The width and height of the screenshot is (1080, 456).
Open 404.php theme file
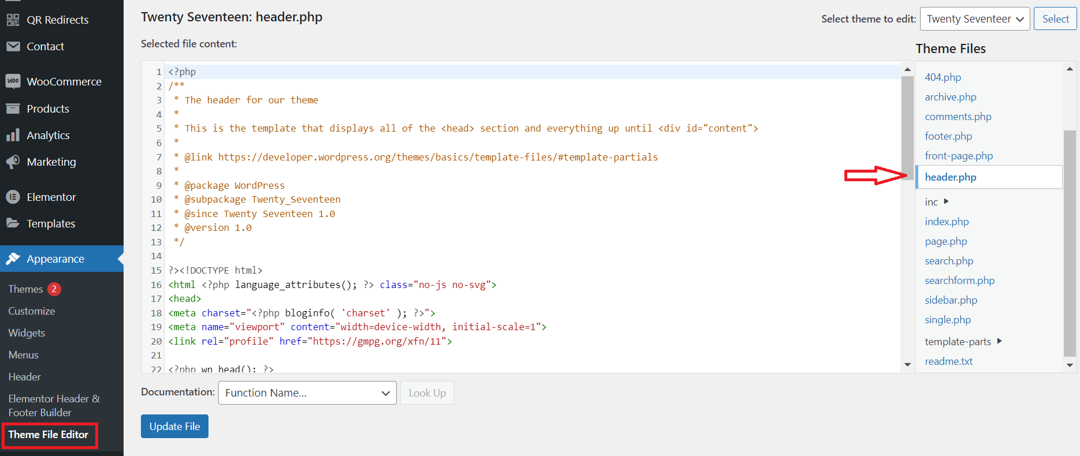point(943,77)
